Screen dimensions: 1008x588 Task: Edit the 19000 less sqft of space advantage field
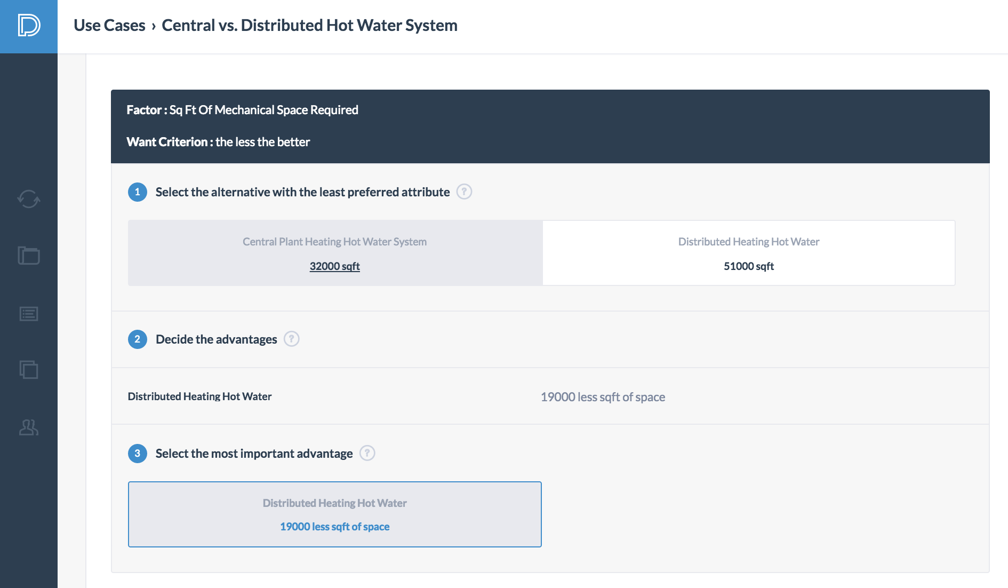coord(603,397)
